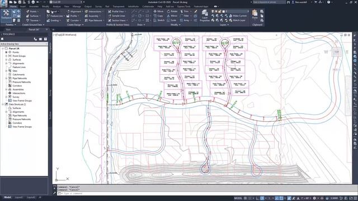The height and width of the screenshot is (201, 358).
Task: Select the Stretch tool
Action: tap(159, 21)
